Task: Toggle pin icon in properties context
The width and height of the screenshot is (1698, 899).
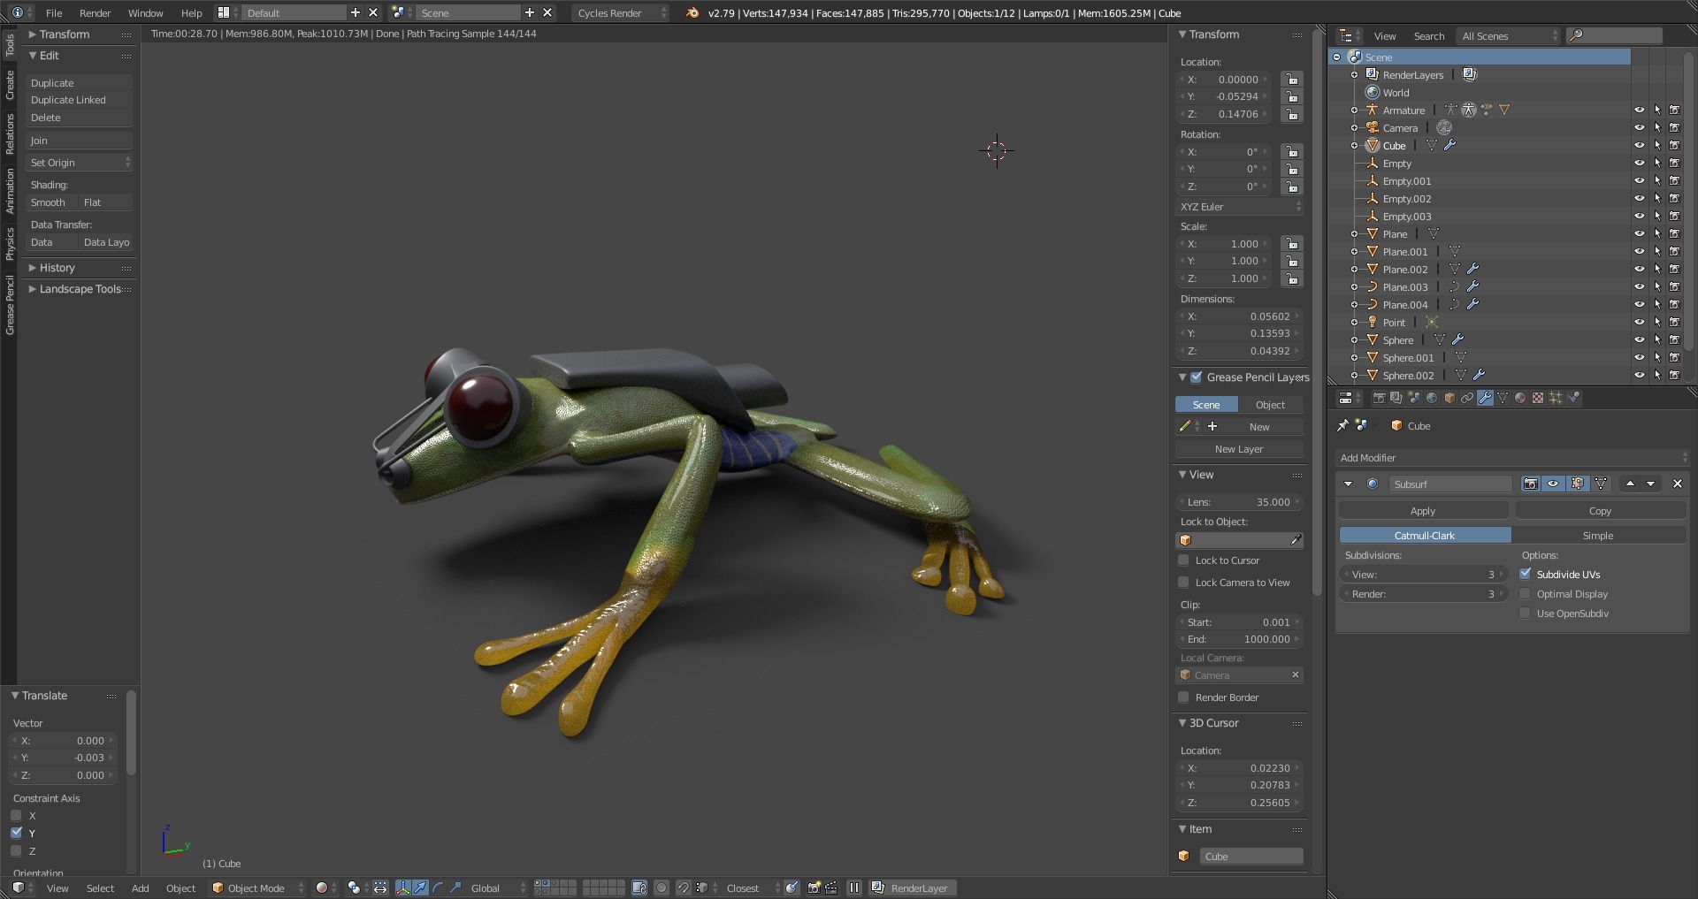Action: point(1342,425)
